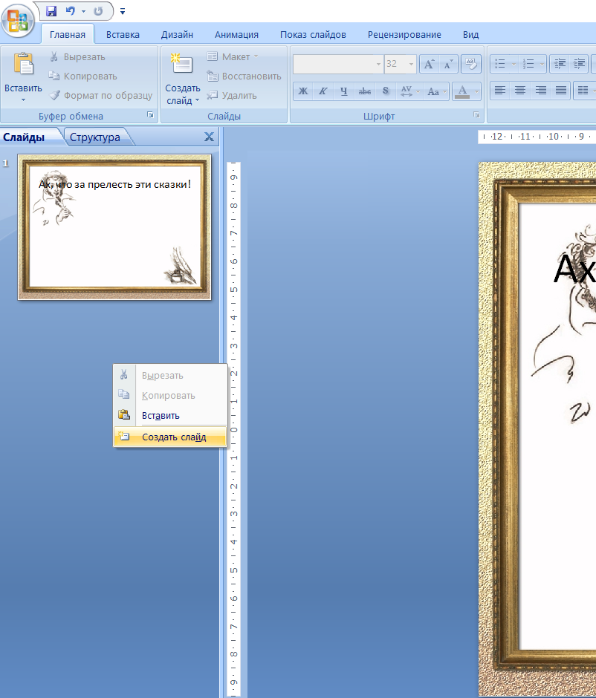Choose Создать слайд in context menu
This screenshot has height=698, width=596.
(170, 437)
